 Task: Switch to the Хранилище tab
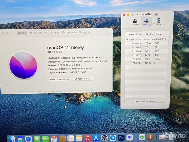click(52, 33)
